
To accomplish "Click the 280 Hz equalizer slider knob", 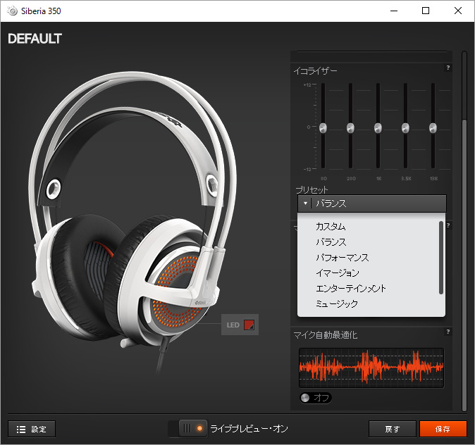I will (x=350, y=128).
